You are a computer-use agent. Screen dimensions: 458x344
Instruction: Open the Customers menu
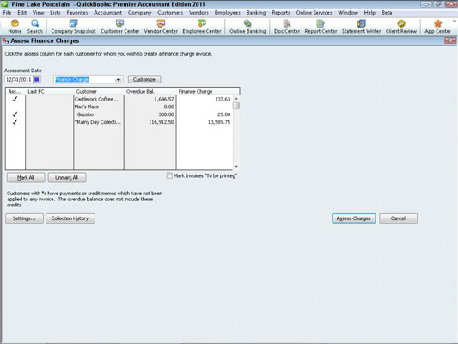[x=170, y=13]
